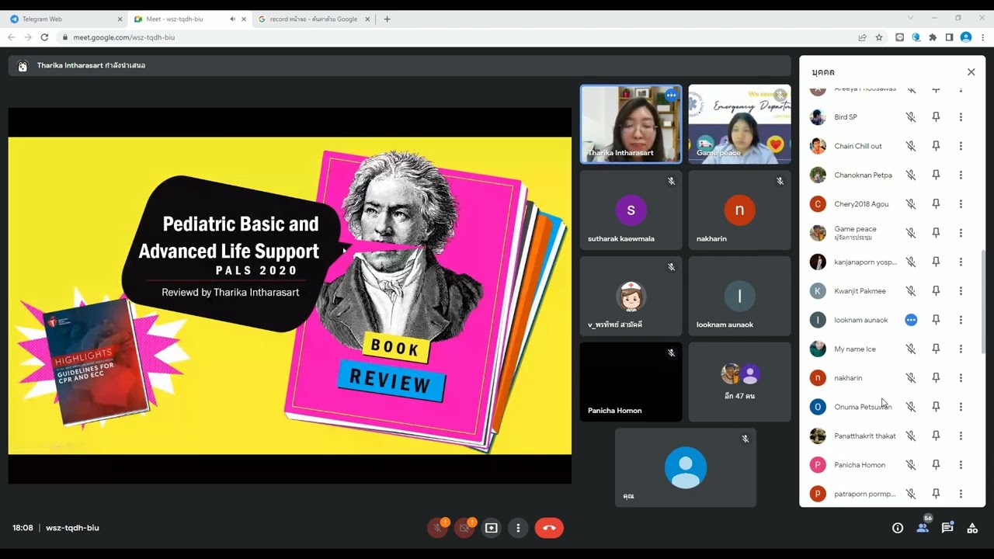
Task: Open more options in the bottom call bar
Action: coord(518,528)
